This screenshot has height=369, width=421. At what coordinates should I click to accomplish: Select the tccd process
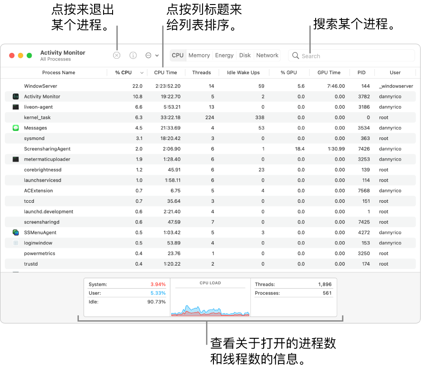pos(210,201)
